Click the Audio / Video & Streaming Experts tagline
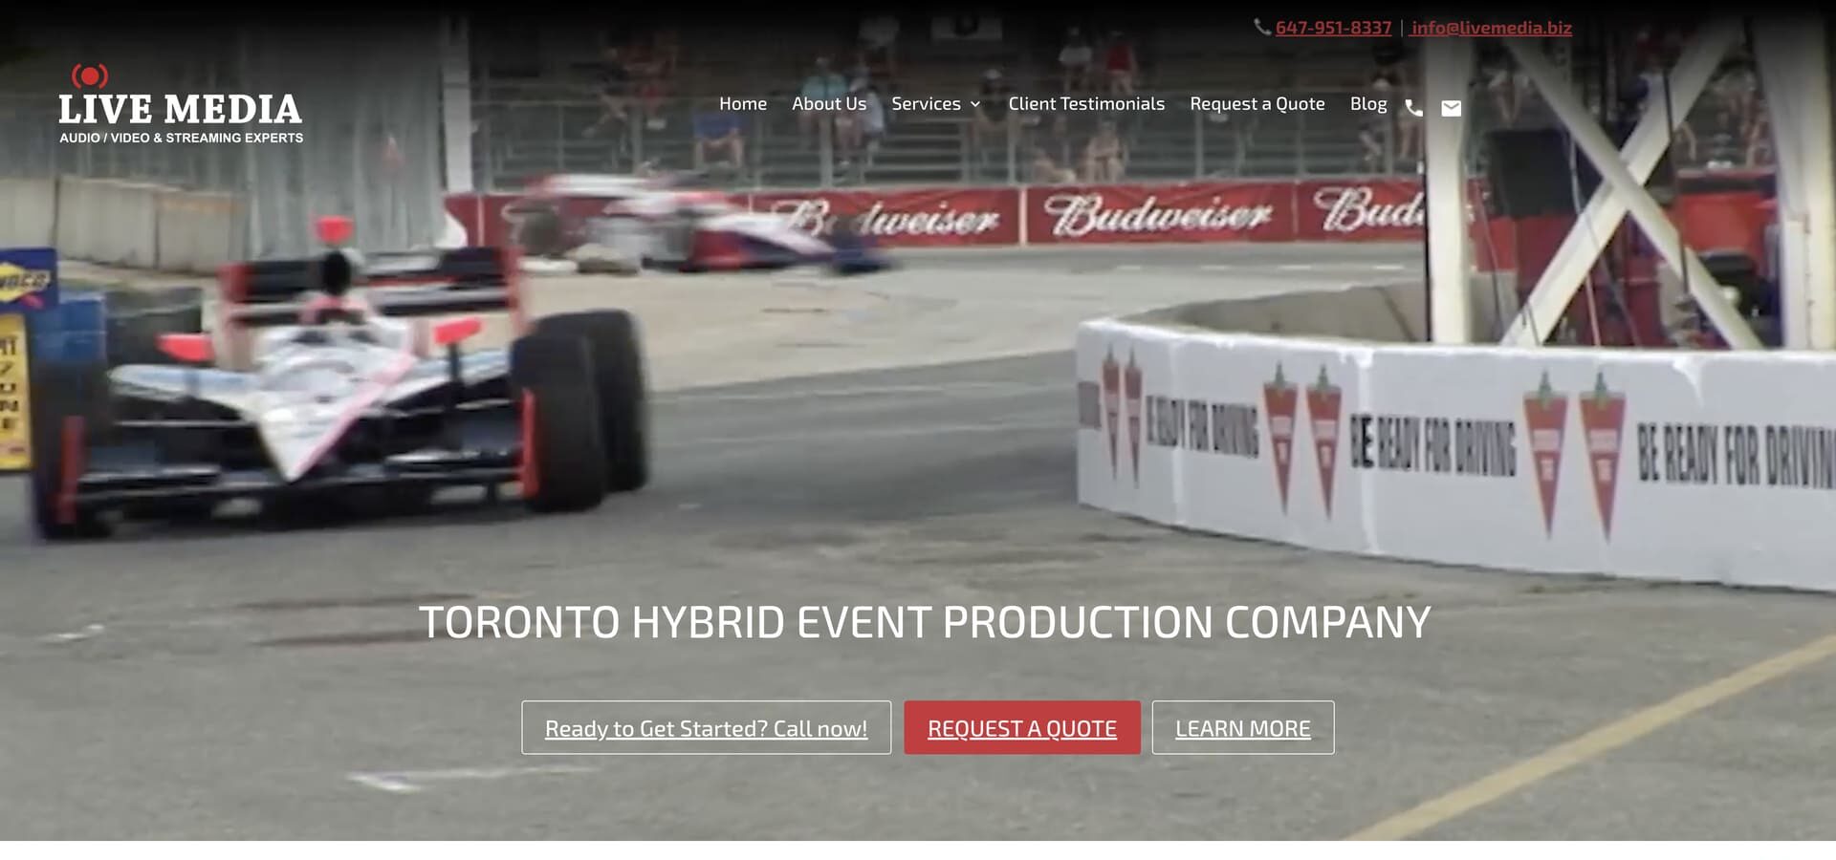The image size is (1836, 860). tap(181, 139)
